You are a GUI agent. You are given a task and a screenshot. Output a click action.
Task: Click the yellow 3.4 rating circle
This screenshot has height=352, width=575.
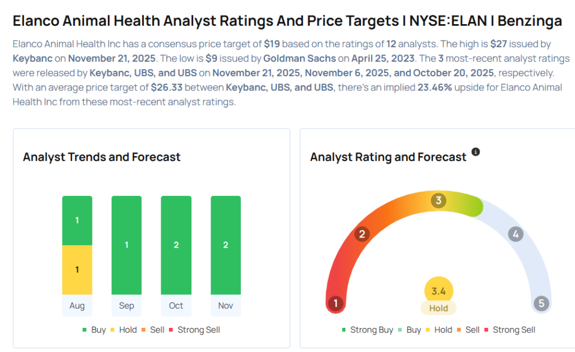tap(439, 291)
